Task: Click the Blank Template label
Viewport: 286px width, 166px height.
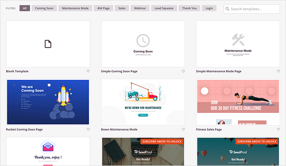Action: (17, 71)
